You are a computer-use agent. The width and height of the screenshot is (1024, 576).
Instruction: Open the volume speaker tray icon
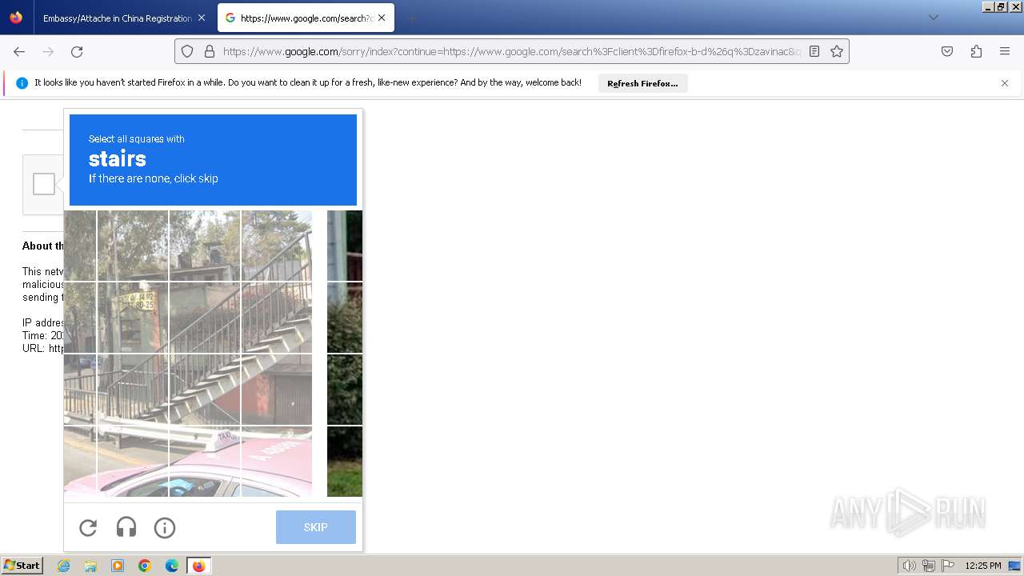pyautogui.click(x=909, y=566)
